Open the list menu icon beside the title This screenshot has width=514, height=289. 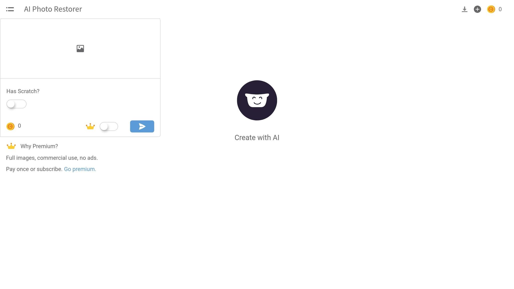[x=10, y=9]
